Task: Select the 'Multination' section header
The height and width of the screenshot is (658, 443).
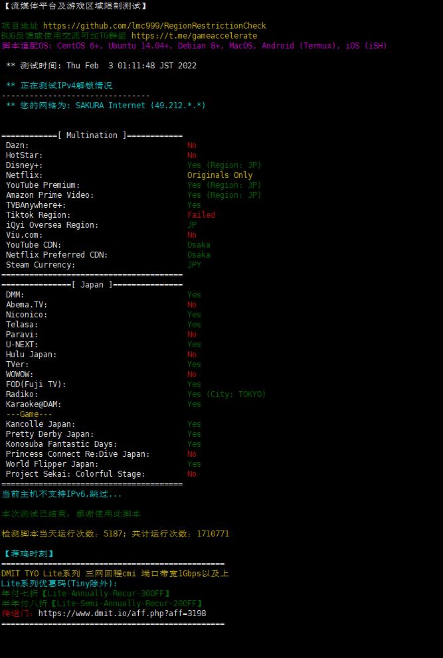Action: [x=92, y=135]
